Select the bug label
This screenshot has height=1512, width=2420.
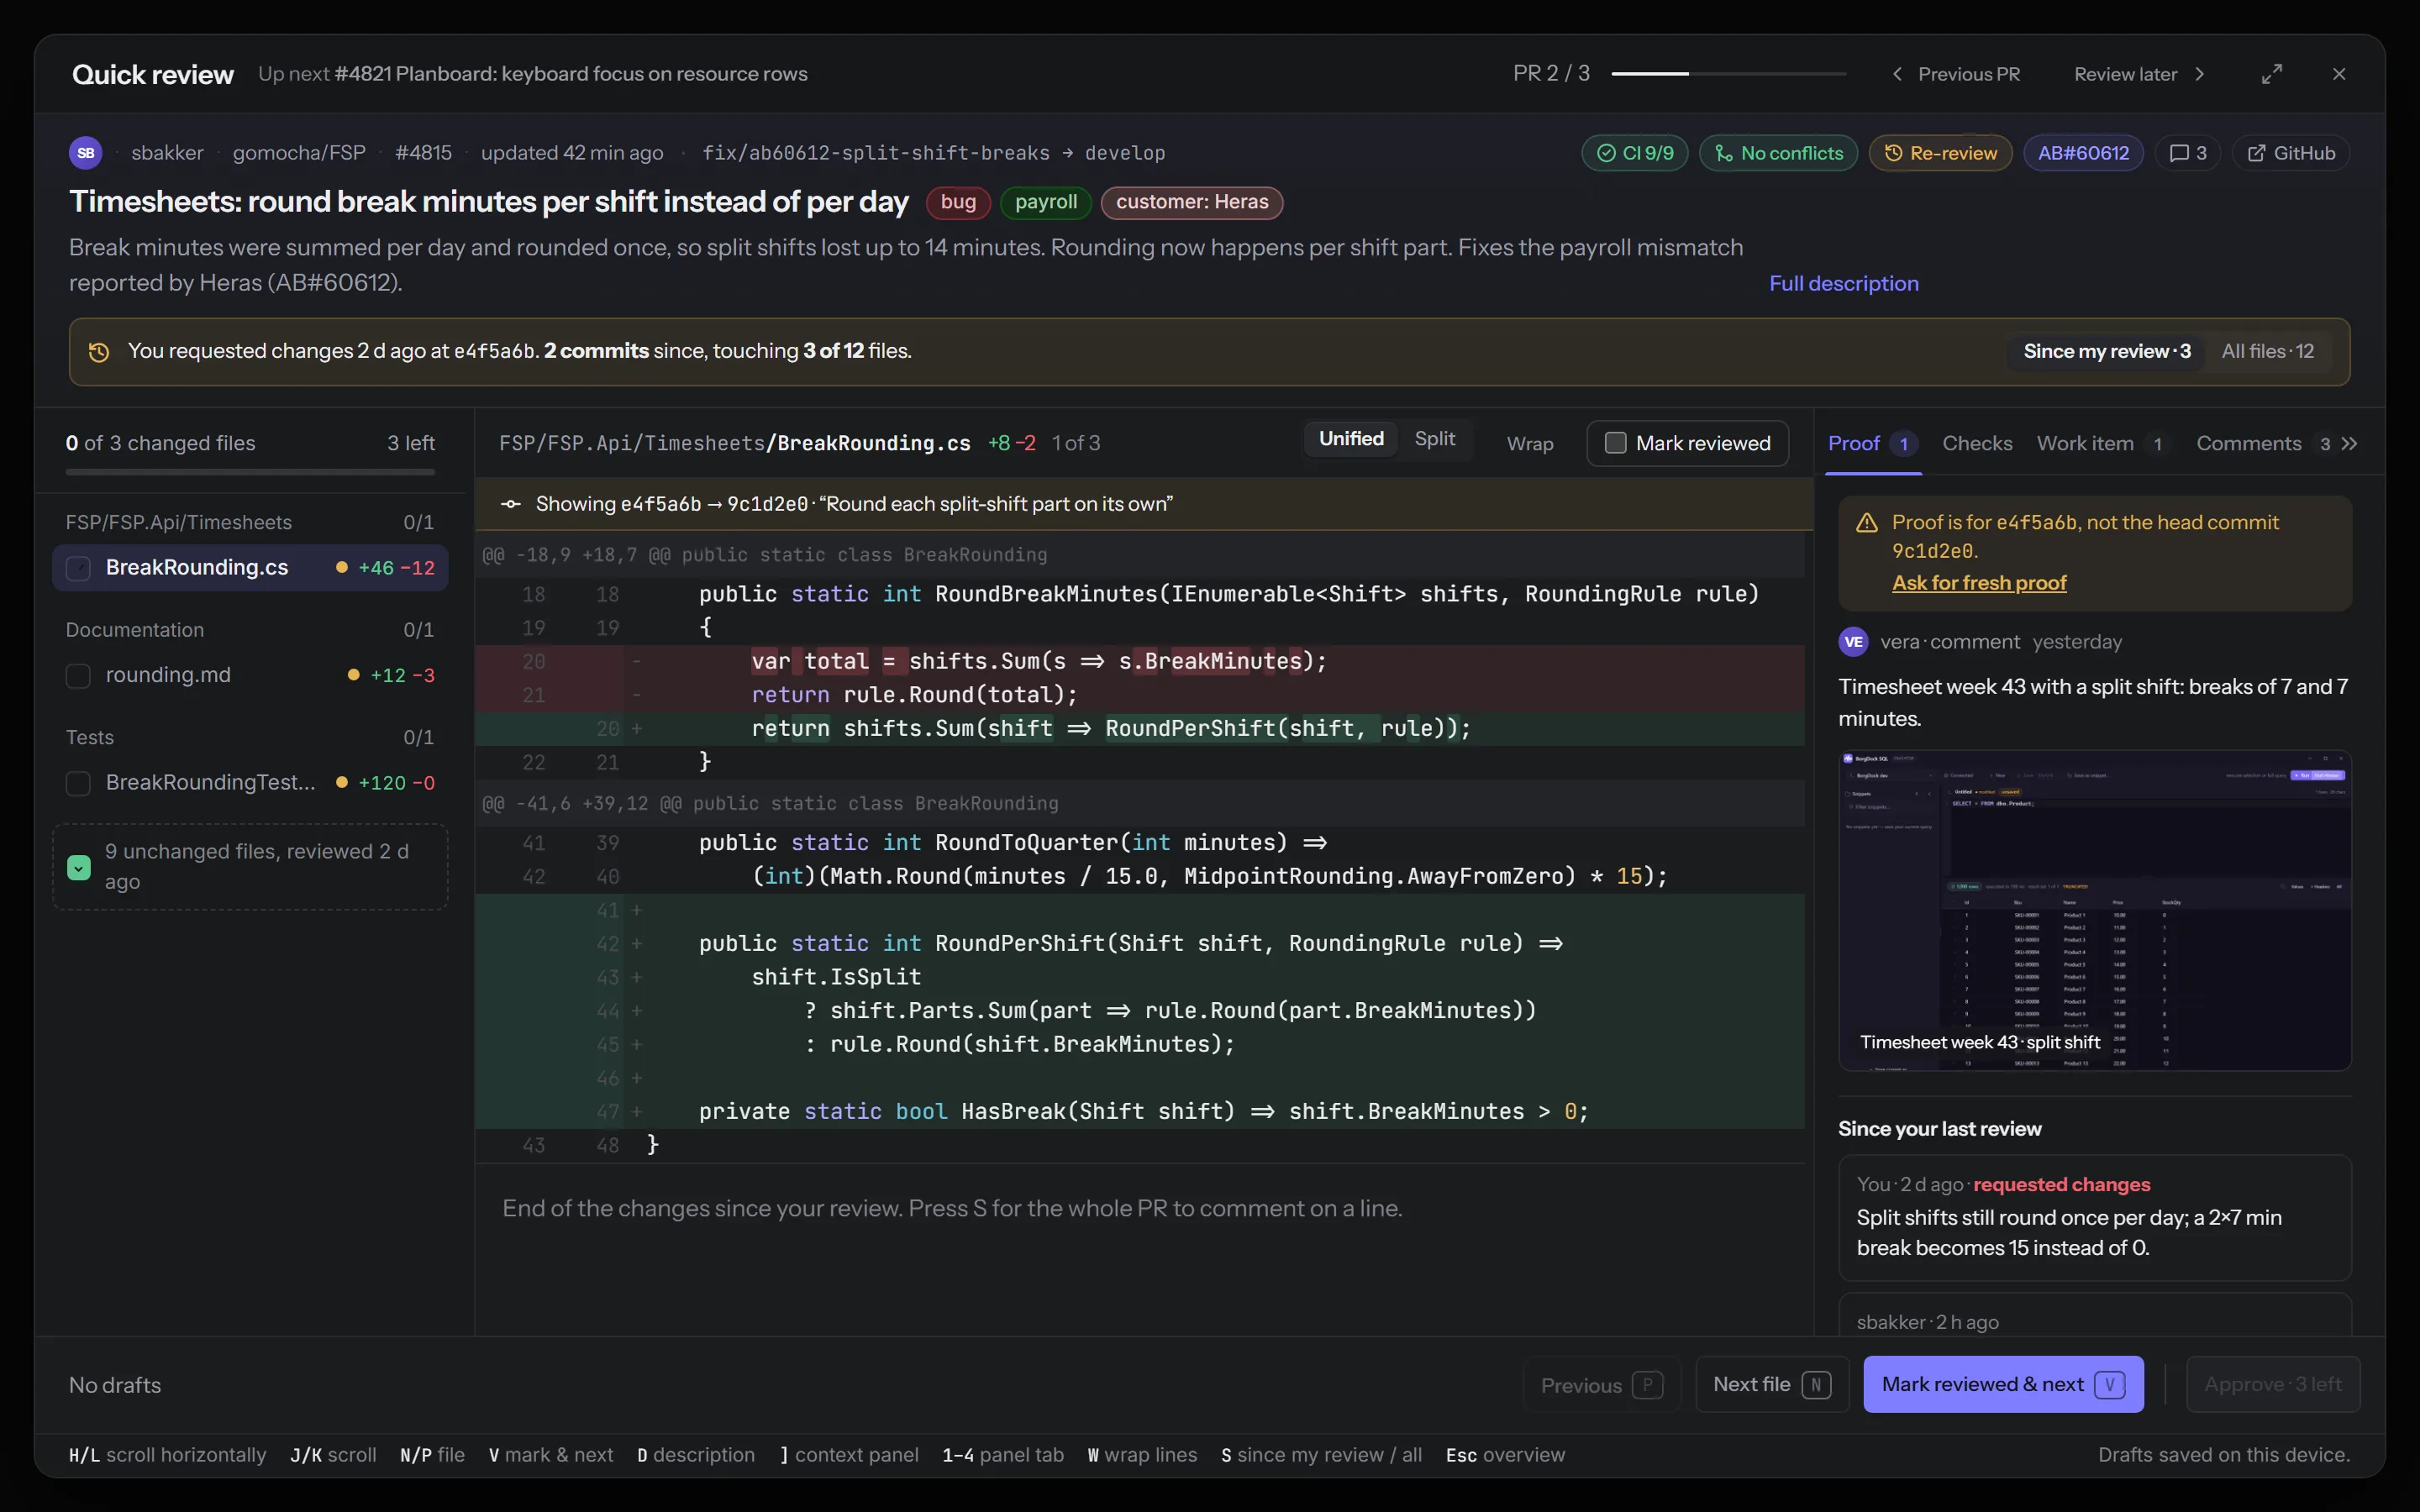(x=958, y=202)
